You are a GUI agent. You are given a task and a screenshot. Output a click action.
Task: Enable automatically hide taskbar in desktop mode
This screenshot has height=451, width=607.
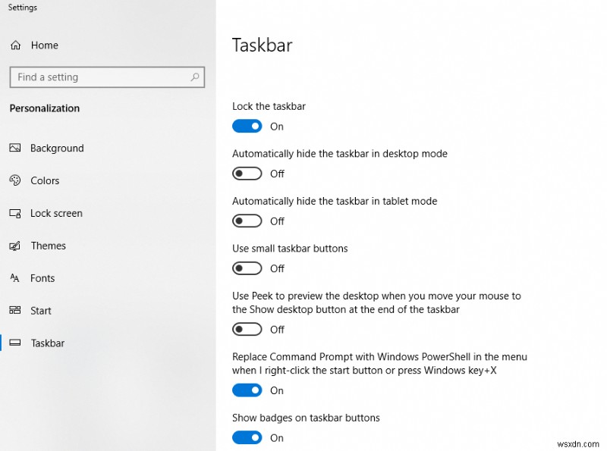coord(247,174)
